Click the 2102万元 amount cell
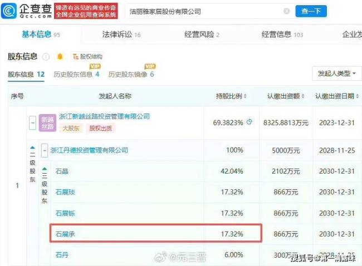Image resolution: width=362 pixels, height=266 pixels. 286,171
